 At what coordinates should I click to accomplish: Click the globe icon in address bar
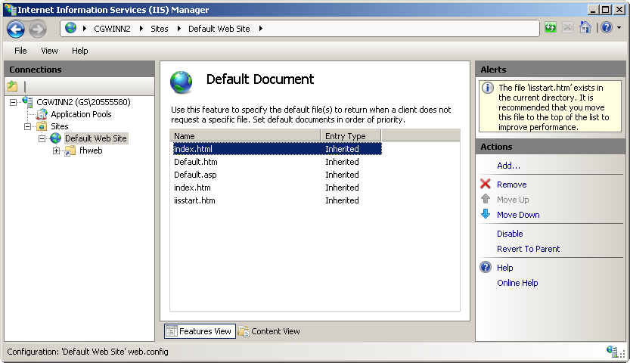click(71, 28)
